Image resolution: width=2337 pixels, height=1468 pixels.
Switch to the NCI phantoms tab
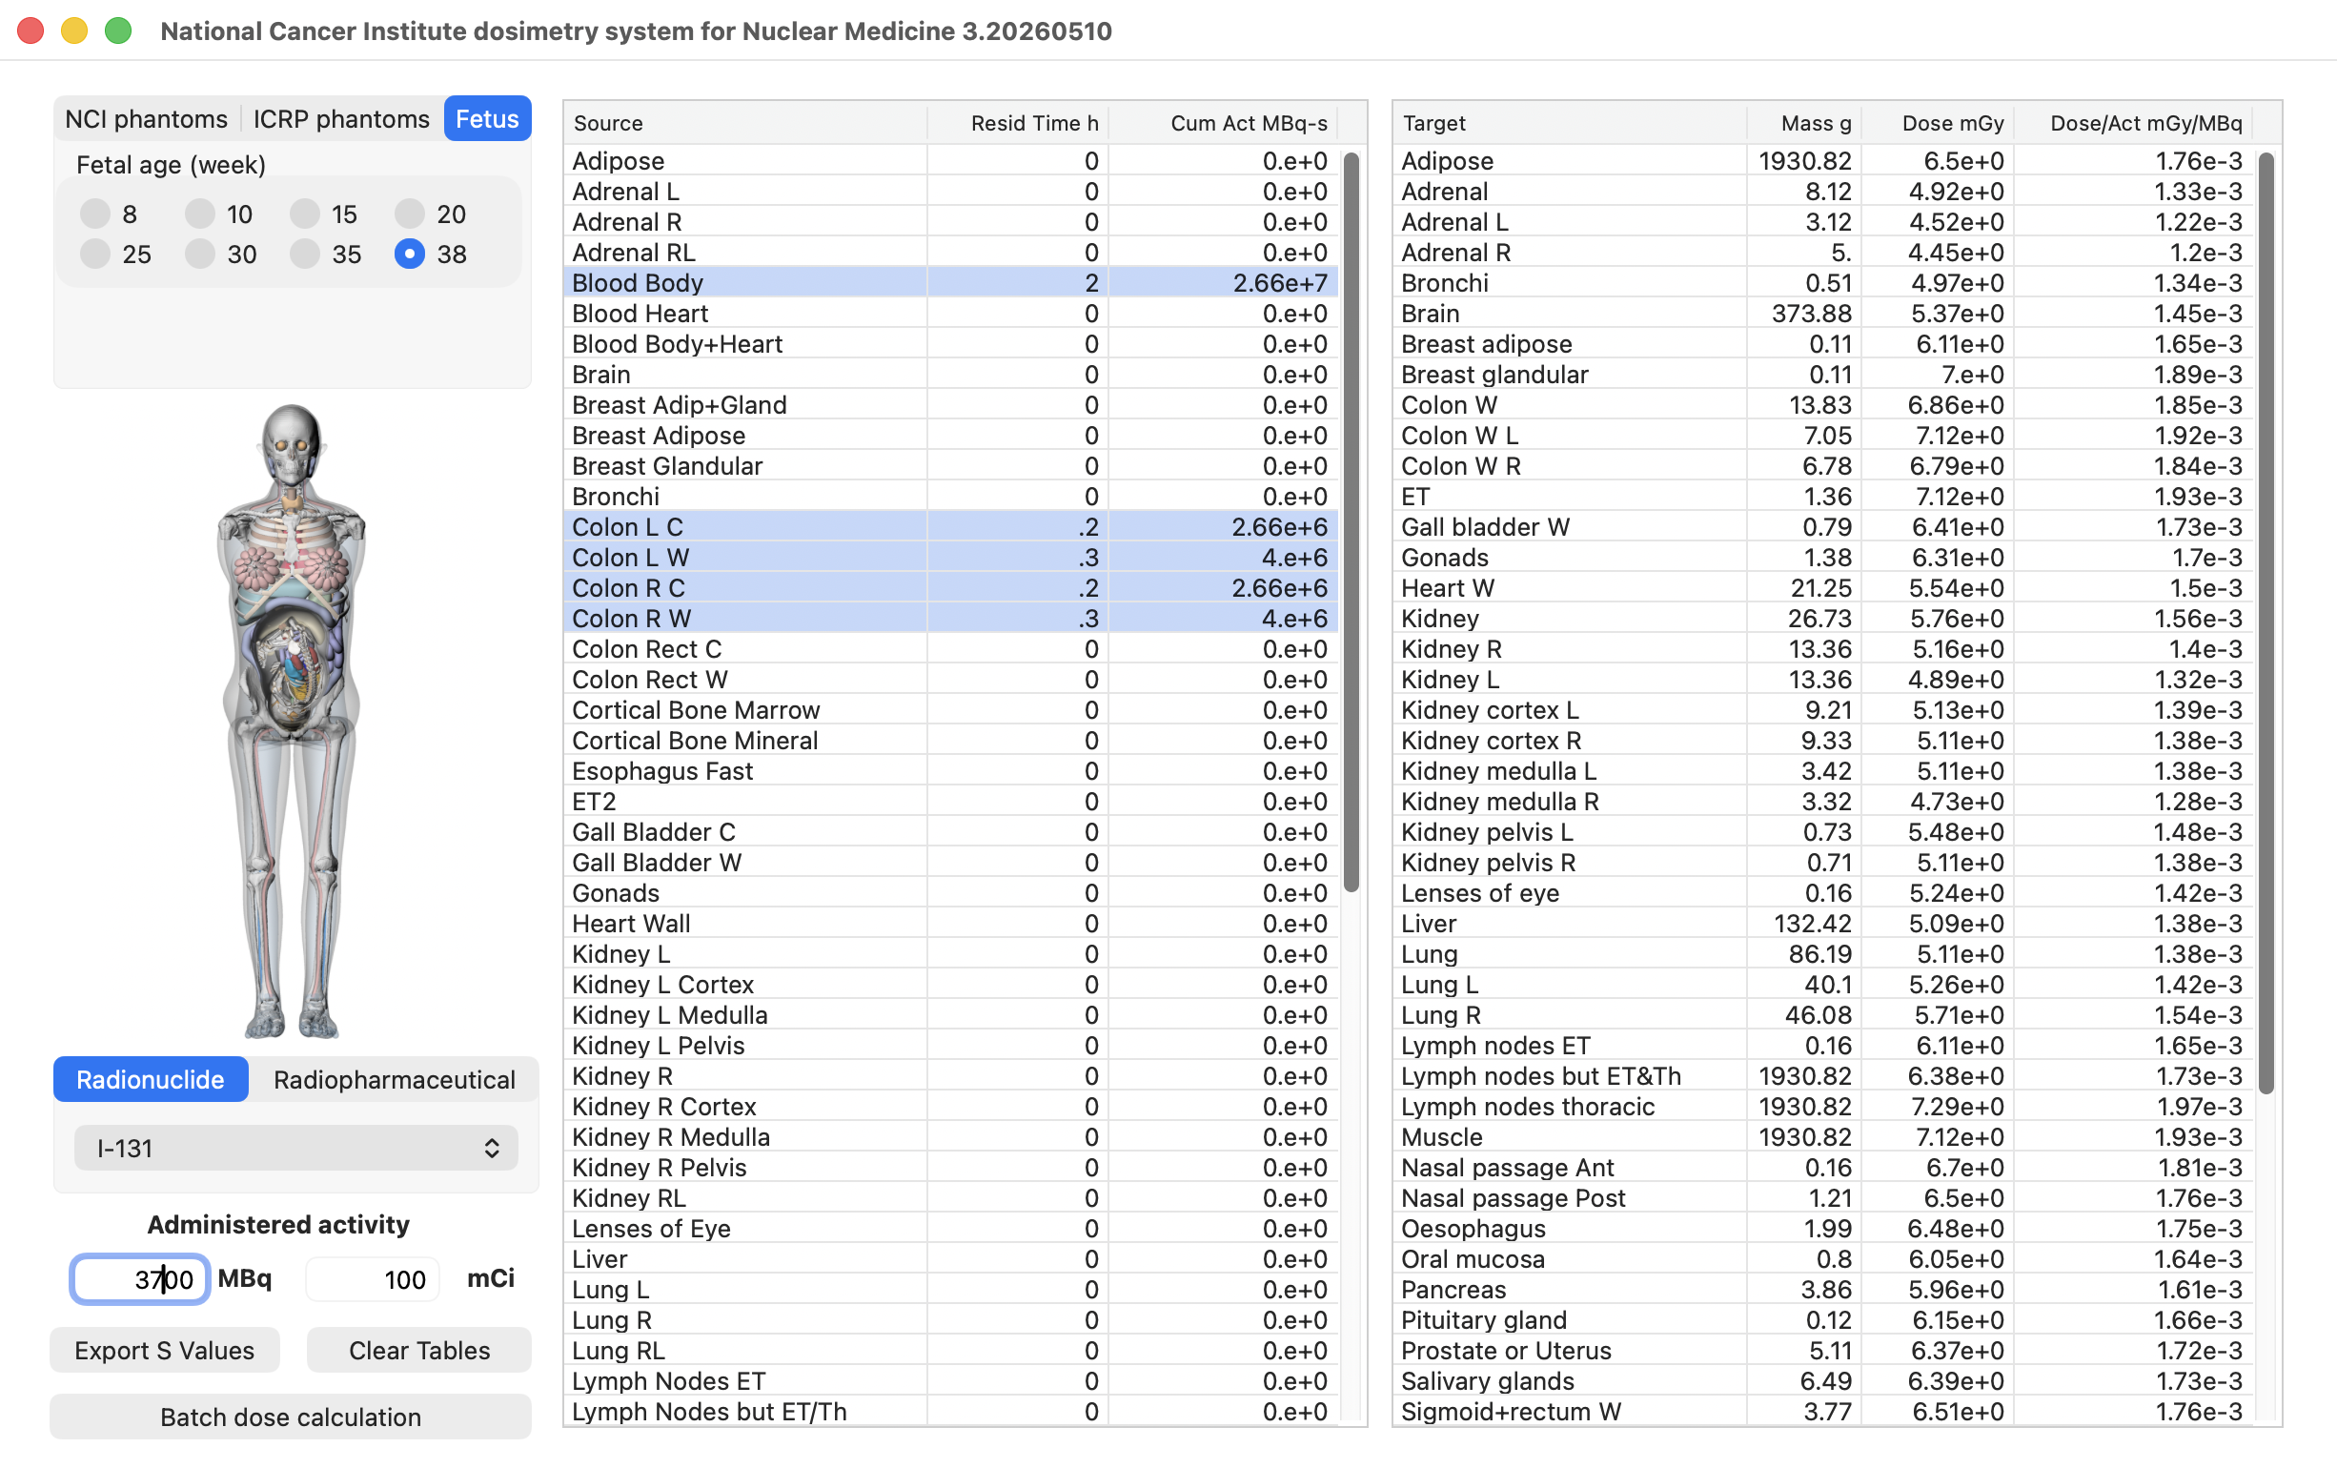coord(147,118)
